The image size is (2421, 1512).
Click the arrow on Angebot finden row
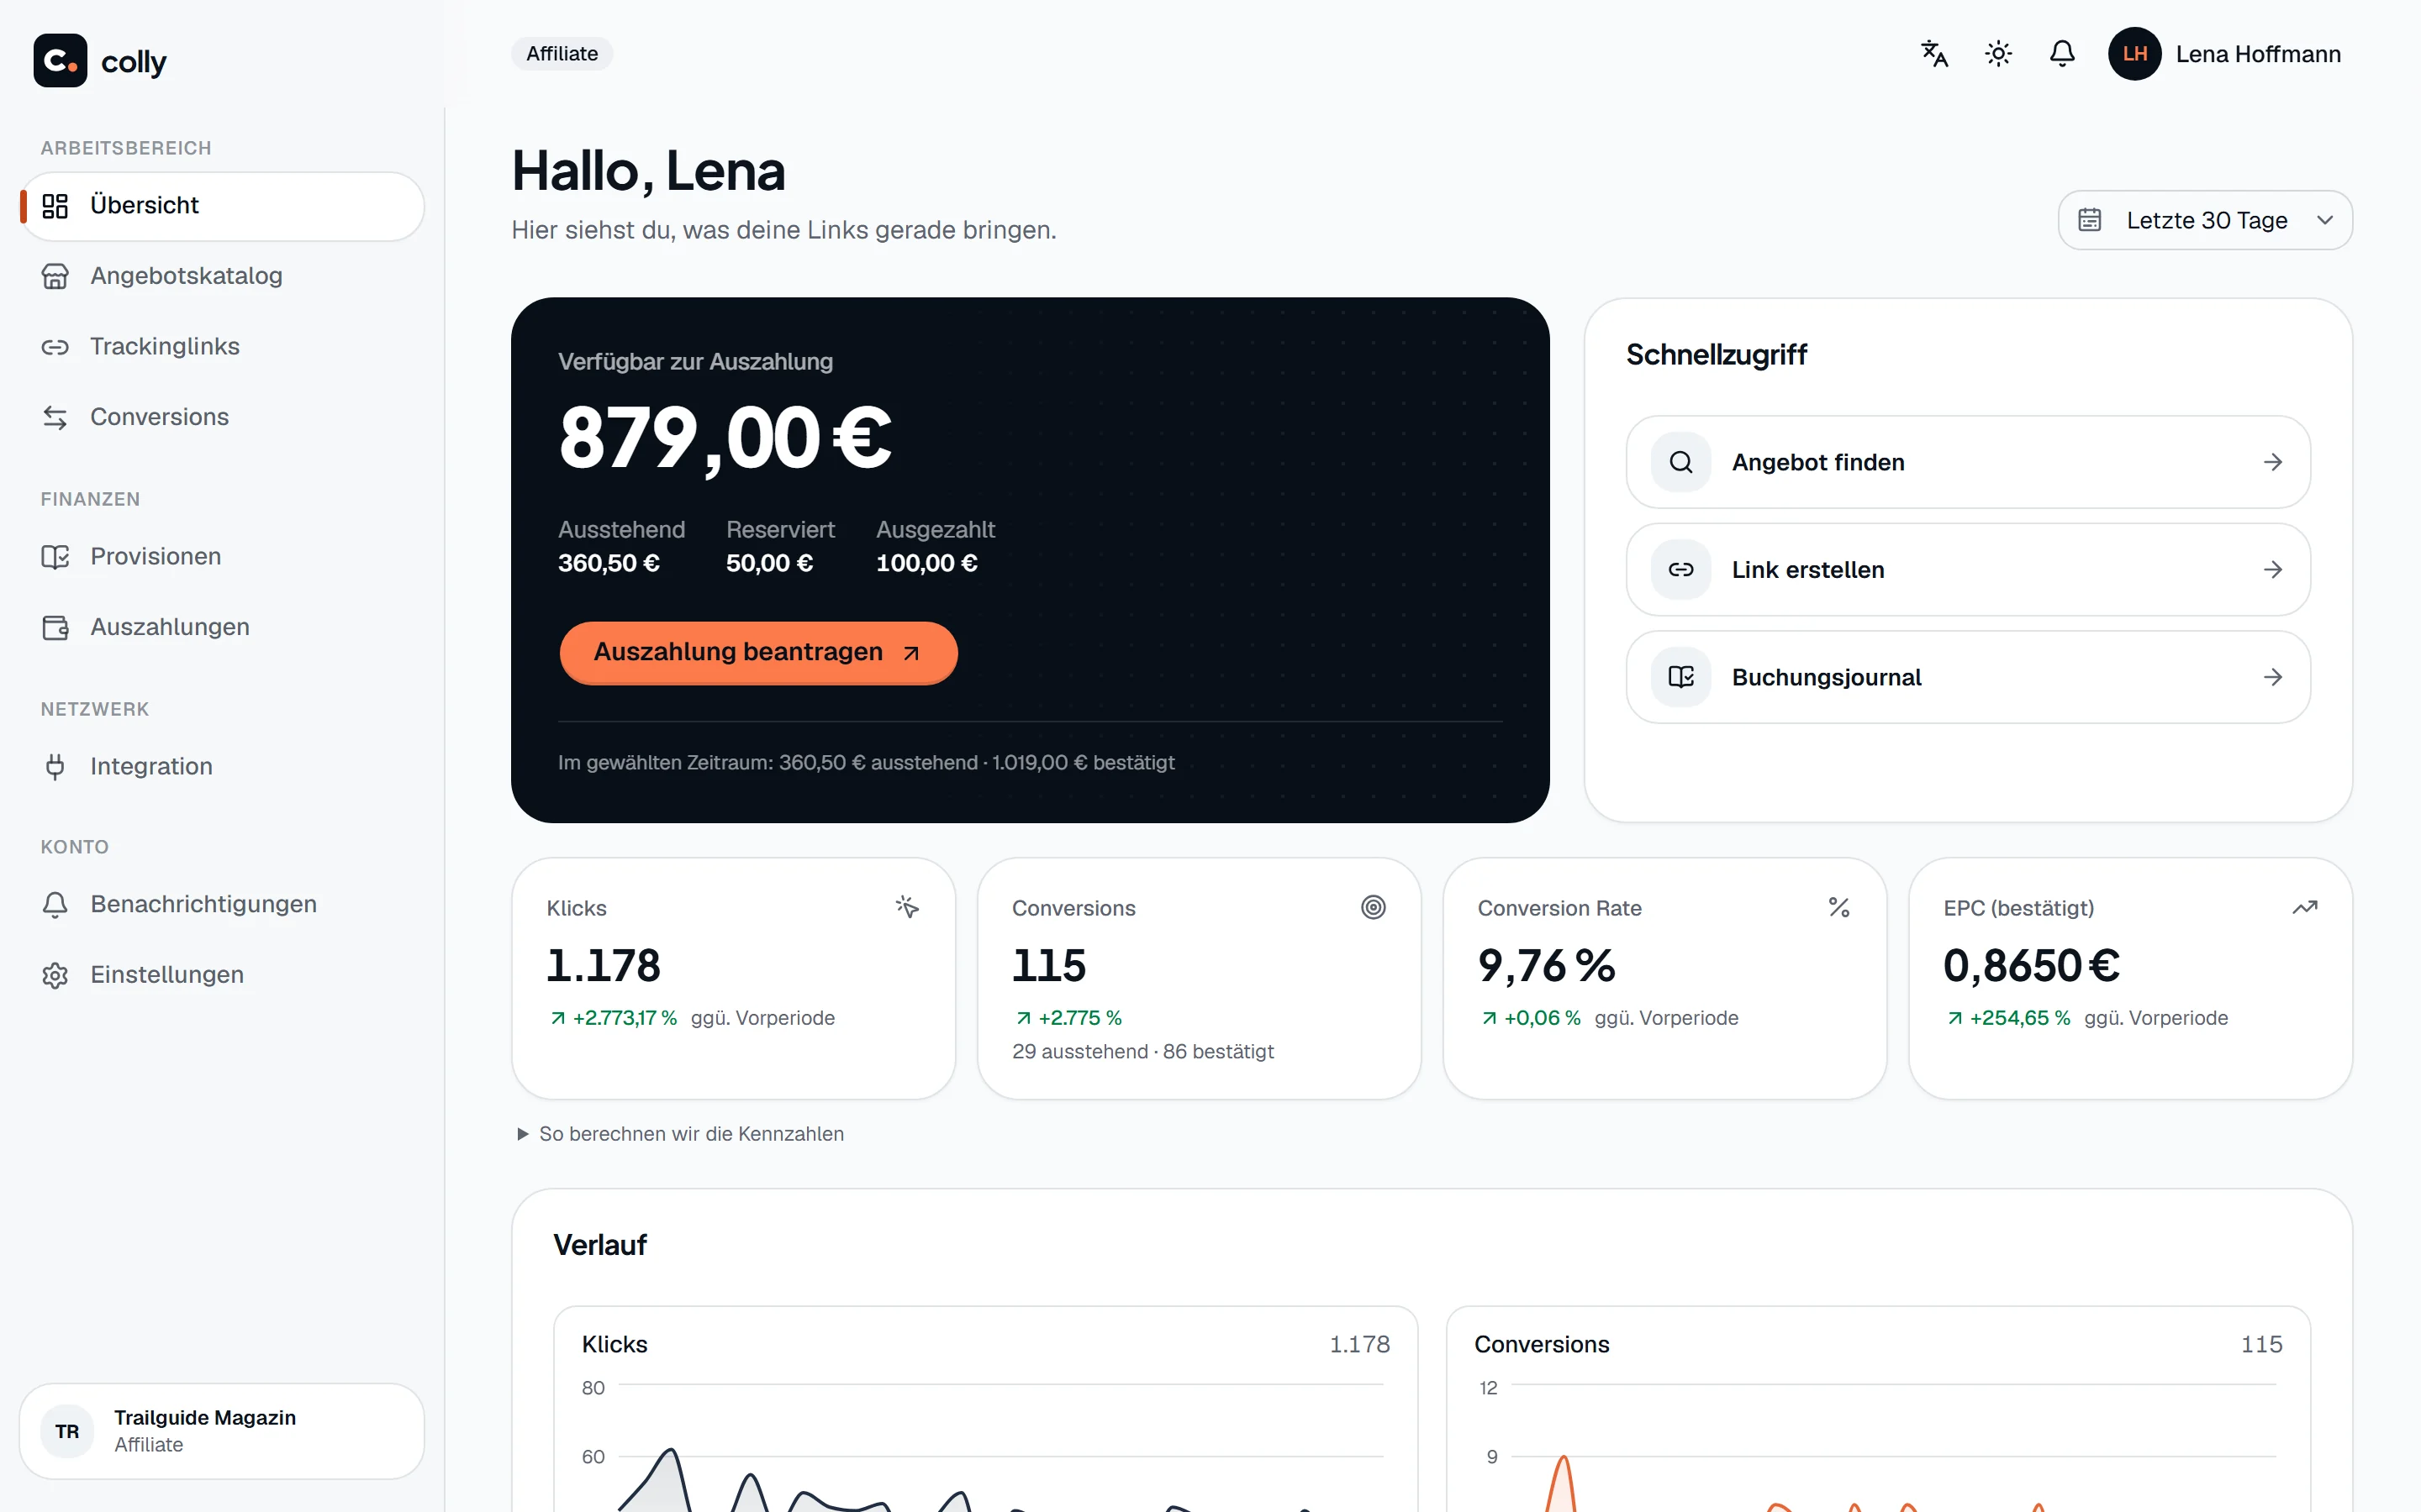[x=2273, y=462]
